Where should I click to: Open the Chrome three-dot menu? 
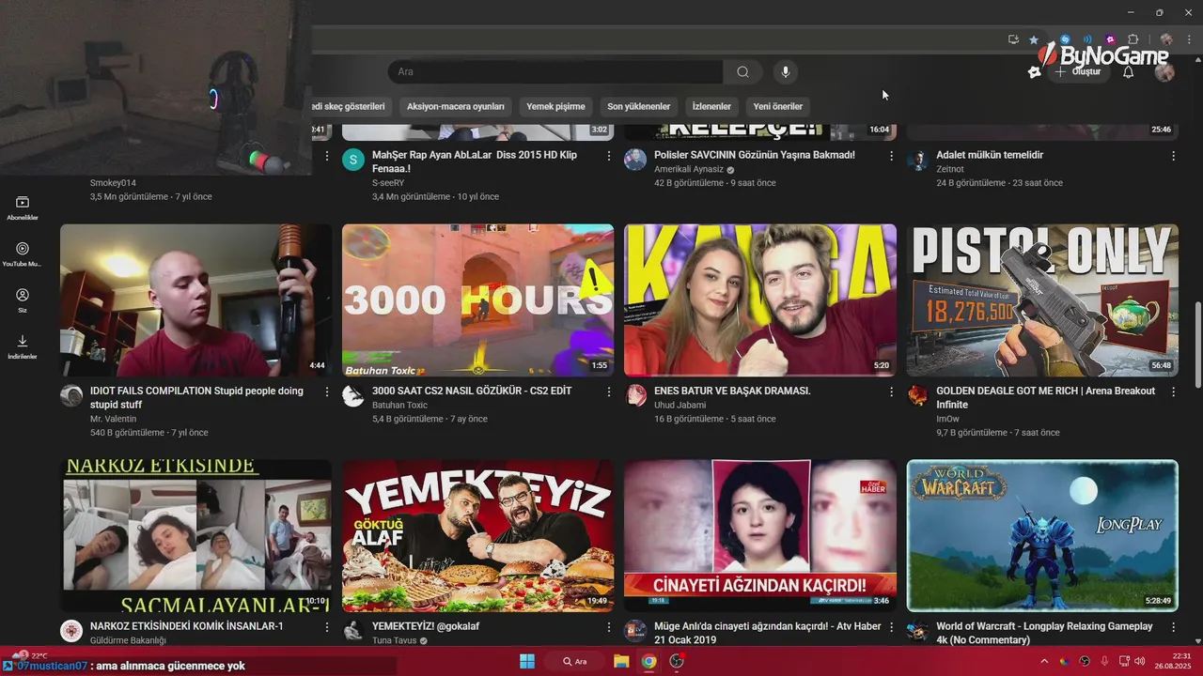pos(1190,39)
